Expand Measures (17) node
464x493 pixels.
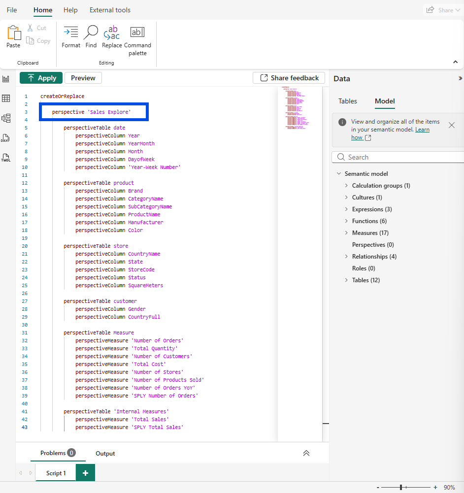346,232
